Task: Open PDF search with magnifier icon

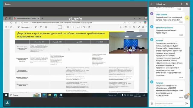Action: point(121,27)
